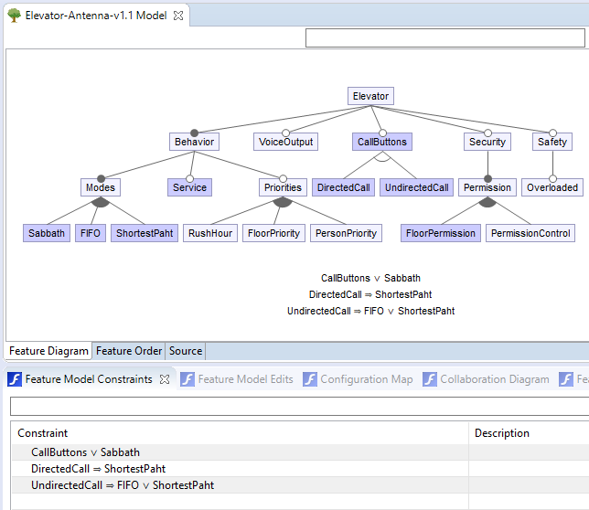Click the optional circle above CallButtons
This screenshot has height=510, width=589.
coord(382,133)
